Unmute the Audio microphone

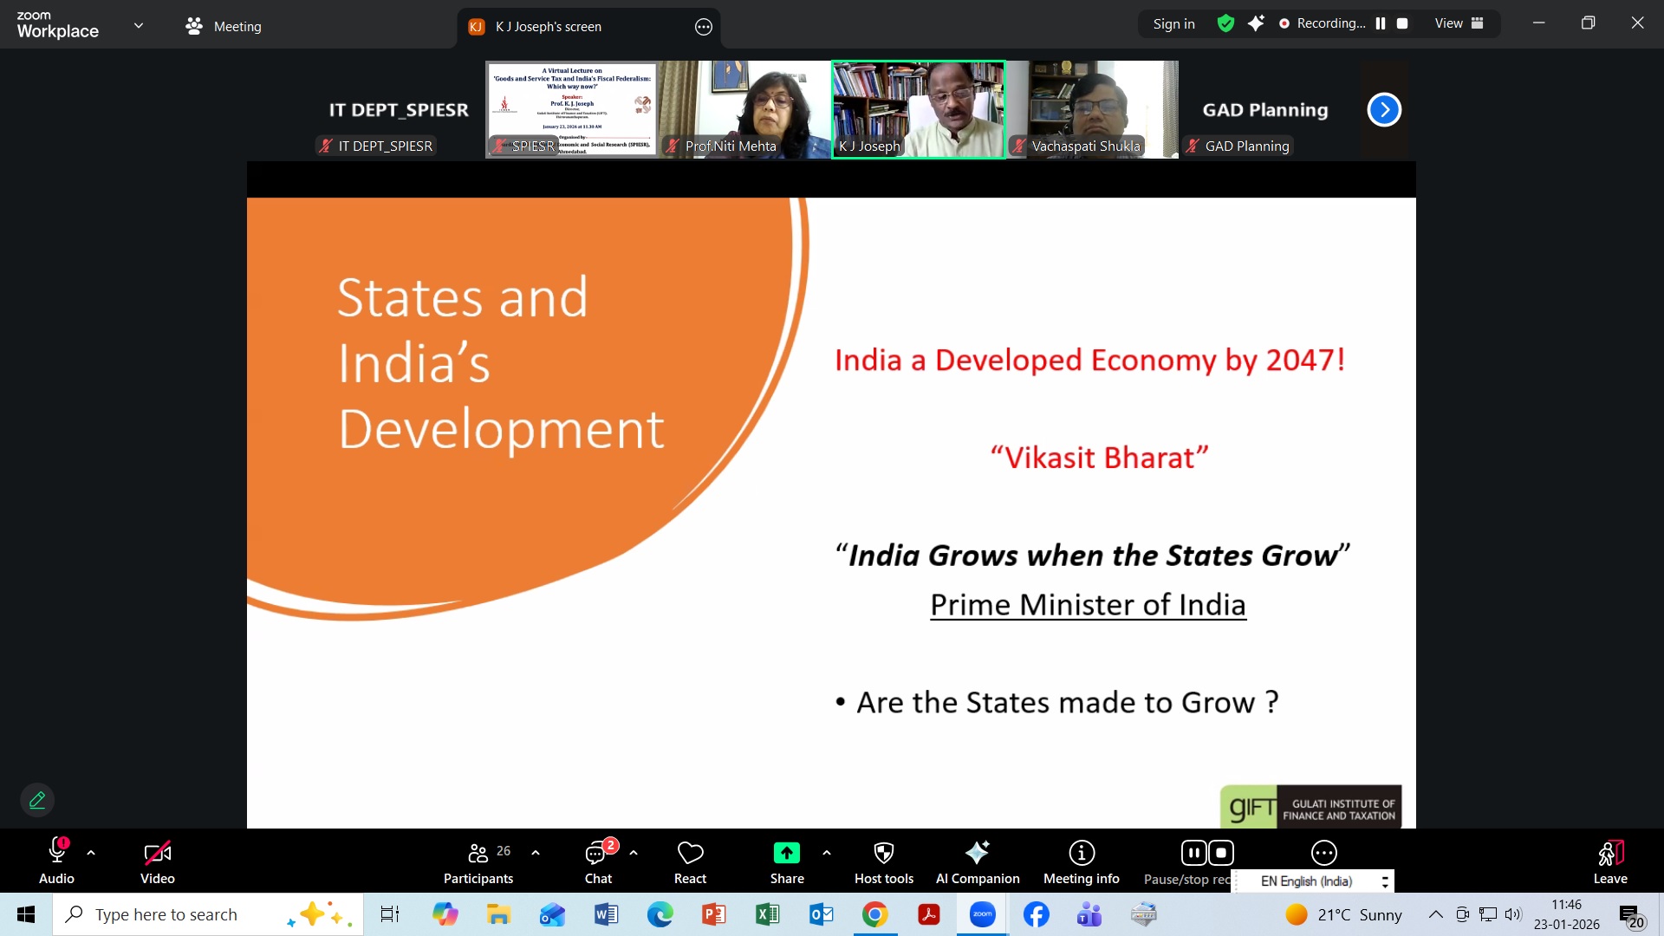pyautogui.click(x=56, y=854)
